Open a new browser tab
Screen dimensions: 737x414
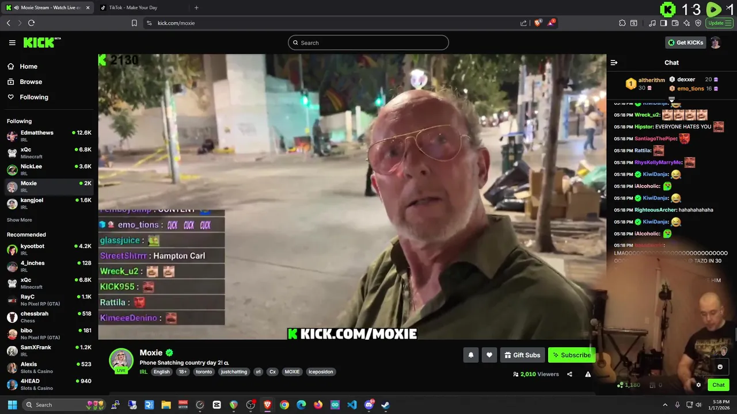[196, 7]
